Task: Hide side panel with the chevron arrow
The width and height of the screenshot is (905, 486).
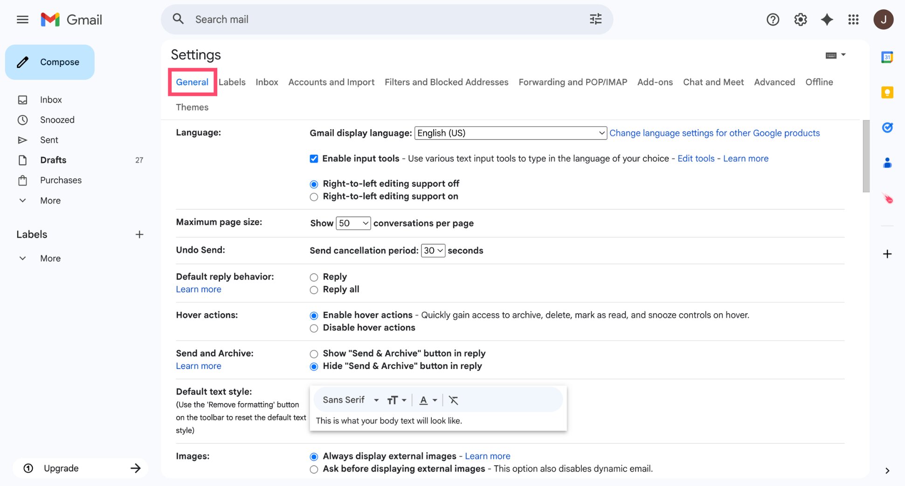Action: point(887,471)
